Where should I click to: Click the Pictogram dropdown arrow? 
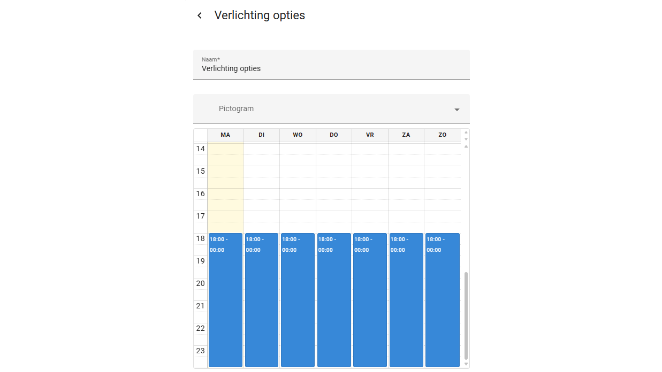(456, 110)
